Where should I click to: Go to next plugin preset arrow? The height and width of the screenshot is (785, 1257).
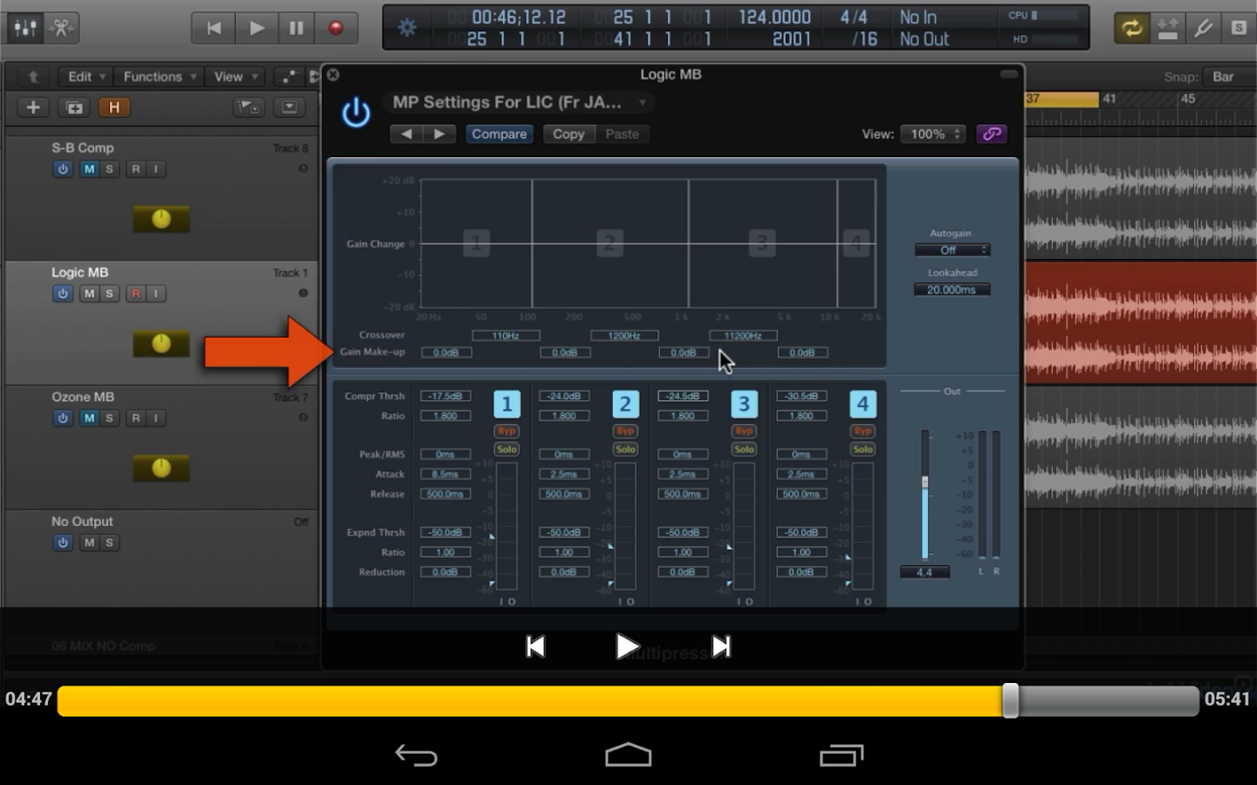(x=439, y=134)
